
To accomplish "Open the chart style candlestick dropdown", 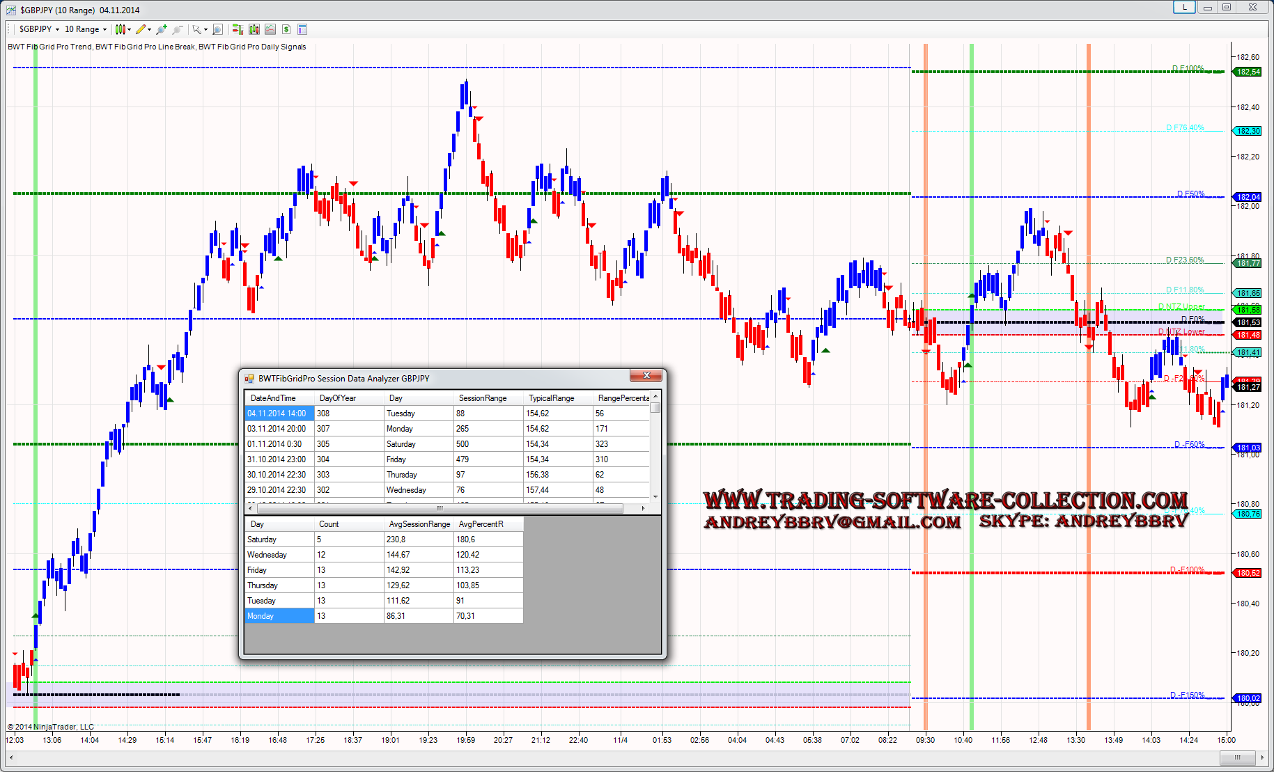I will click(123, 29).
